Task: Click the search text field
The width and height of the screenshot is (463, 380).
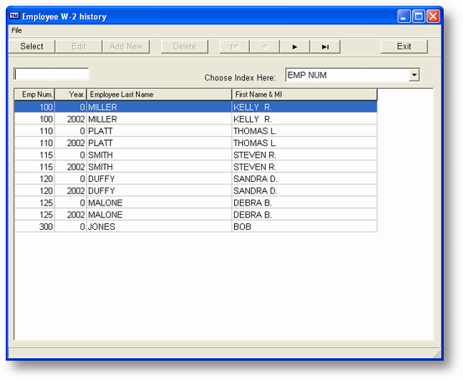Action: (x=51, y=74)
